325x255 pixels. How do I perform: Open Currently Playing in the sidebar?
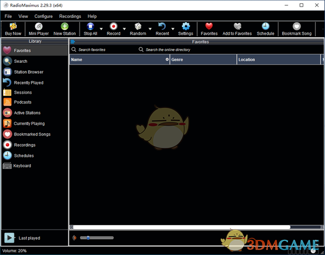pos(35,123)
